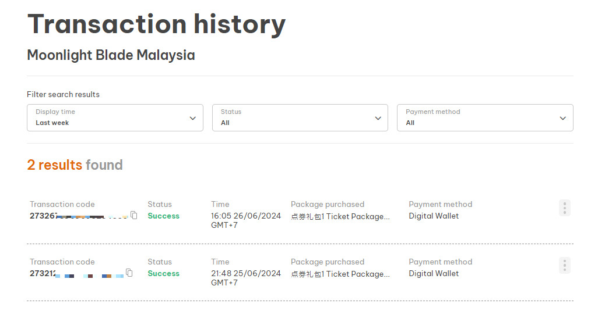
Task: Open more options for the 26/06/2024 transaction
Action: [564, 208]
